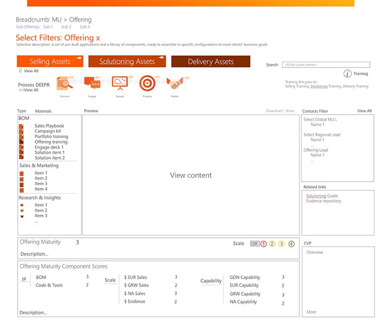Viewport: 385px width, 322px height.
Task: Click the Research & Insights Item 1 icon
Action: coord(22,205)
